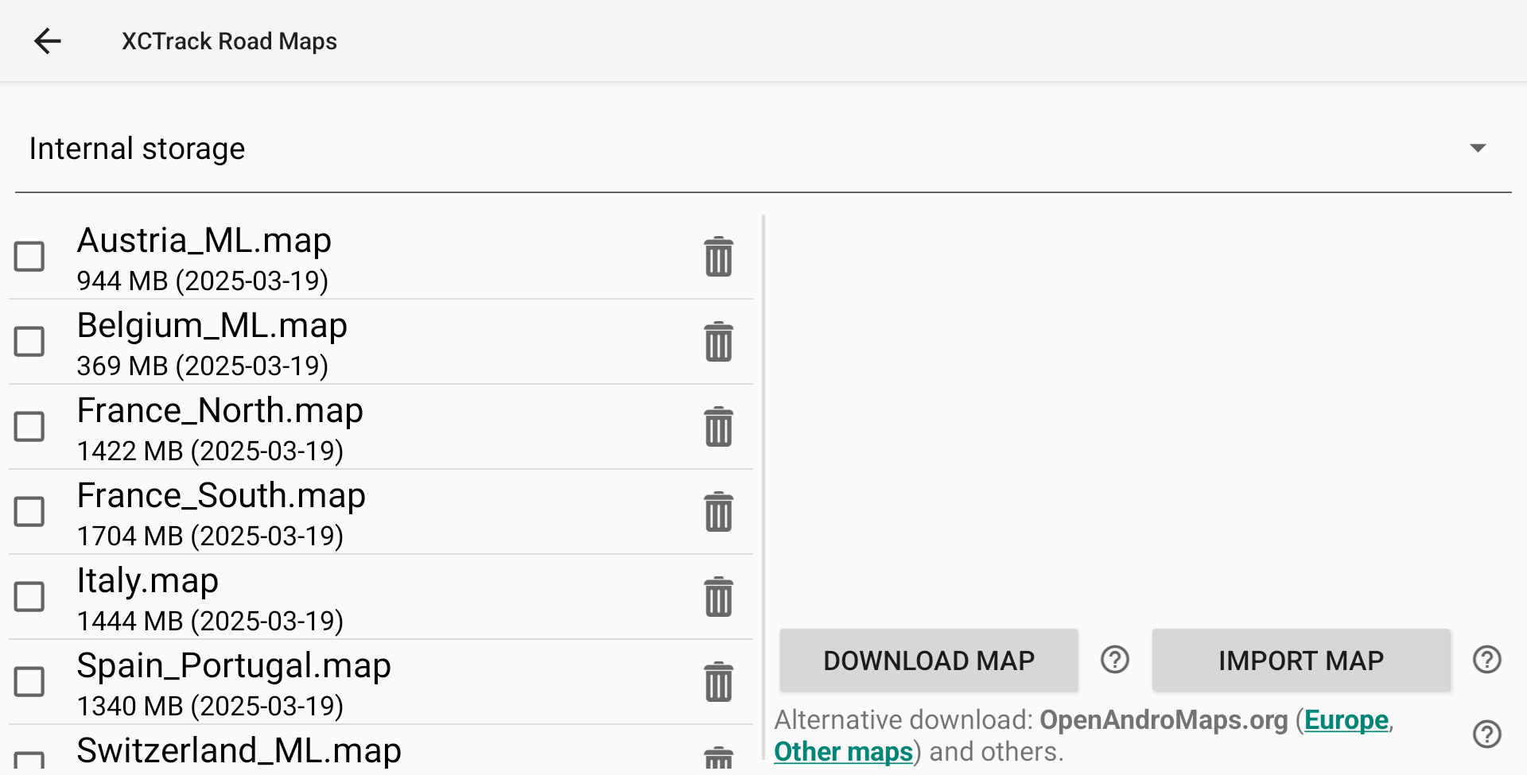Open the Internal storage dropdown
Image resolution: width=1527 pixels, height=775 pixels.
coord(763,149)
